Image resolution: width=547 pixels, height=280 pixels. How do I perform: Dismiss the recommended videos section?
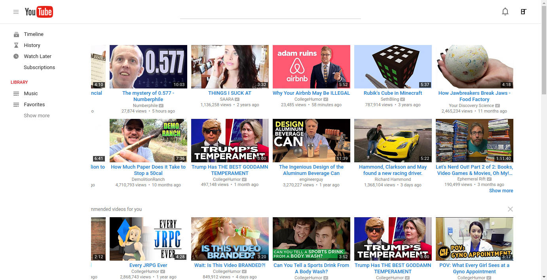pyautogui.click(x=510, y=209)
